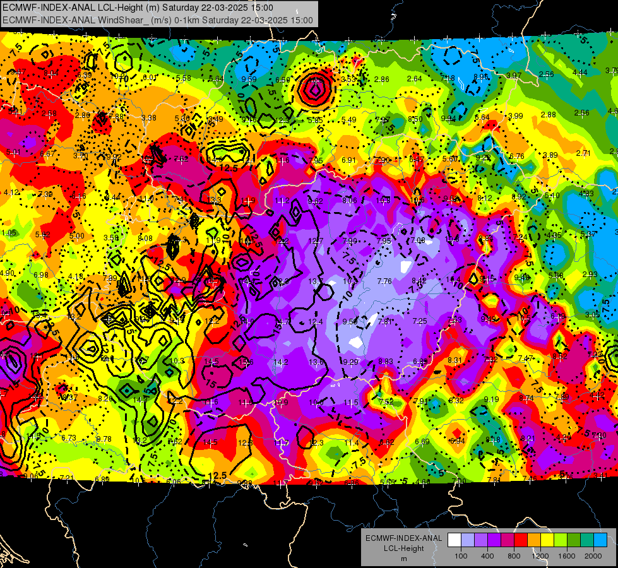Click the wind shear value 5.58
The image size is (618, 568).
point(184,78)
